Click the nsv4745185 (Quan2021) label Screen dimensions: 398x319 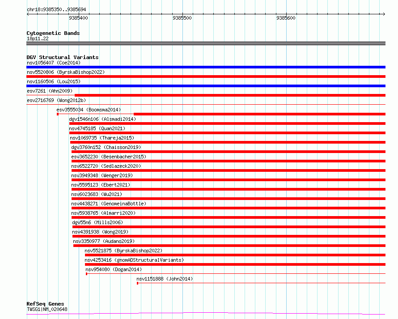97,128
